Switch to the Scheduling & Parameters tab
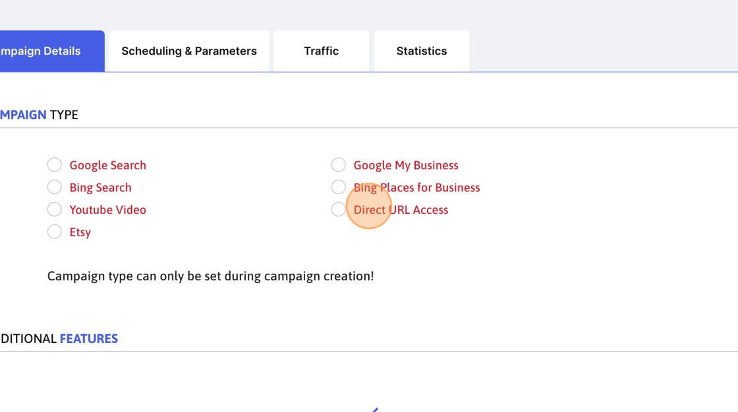Screen dimensions: 738x412 point(189,51)
